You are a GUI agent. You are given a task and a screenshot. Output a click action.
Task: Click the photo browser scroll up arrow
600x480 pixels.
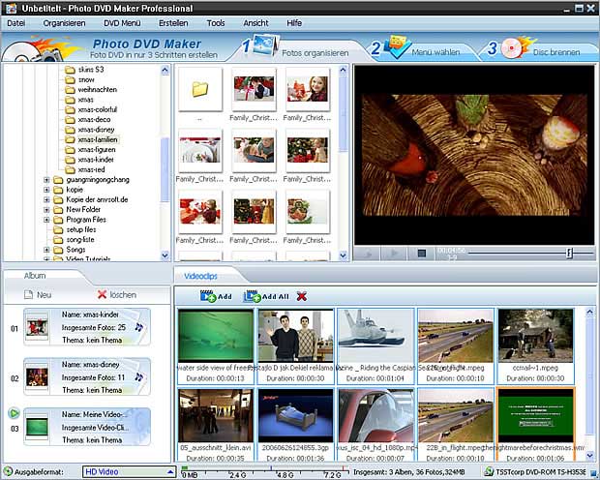[x=343, y=70]
